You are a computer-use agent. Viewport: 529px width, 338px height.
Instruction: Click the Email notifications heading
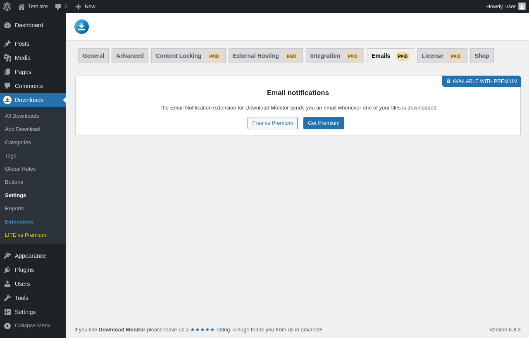pyautogui.click(x=298, y=93)
